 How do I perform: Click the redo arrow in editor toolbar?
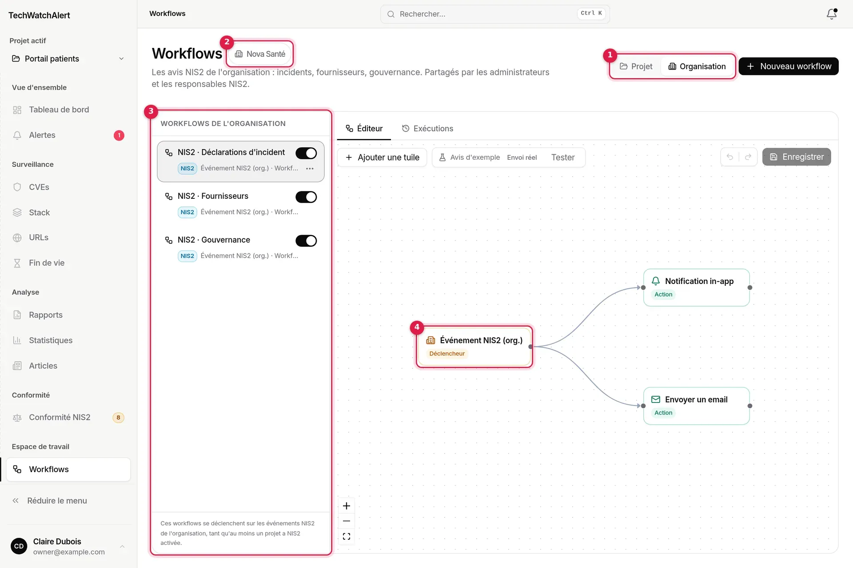(x=748, y=157)
